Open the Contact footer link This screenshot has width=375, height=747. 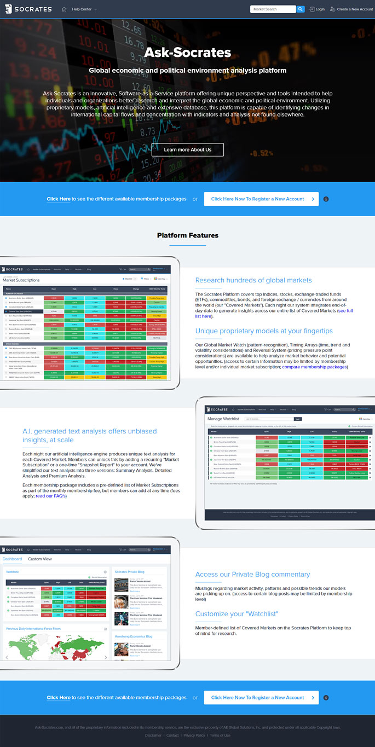click(172, 736)
